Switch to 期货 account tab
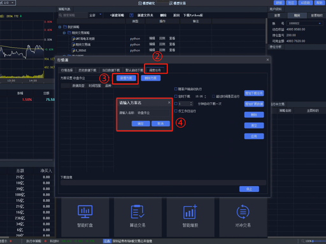 pyautogui.click(x=297, y=15)
